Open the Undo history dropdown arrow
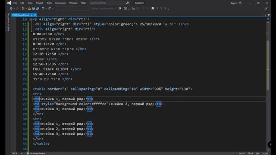The height and width of the screenshot is (155, 276). click(x=46, y=9)
